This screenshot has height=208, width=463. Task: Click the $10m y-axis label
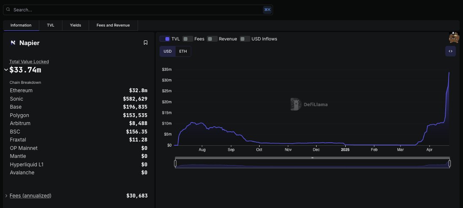point(167,123)
